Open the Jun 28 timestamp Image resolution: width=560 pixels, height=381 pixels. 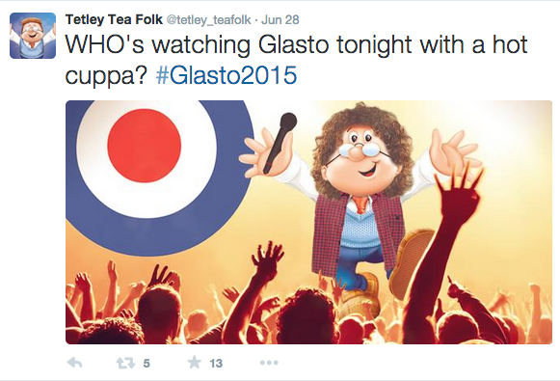coord(280,19)
